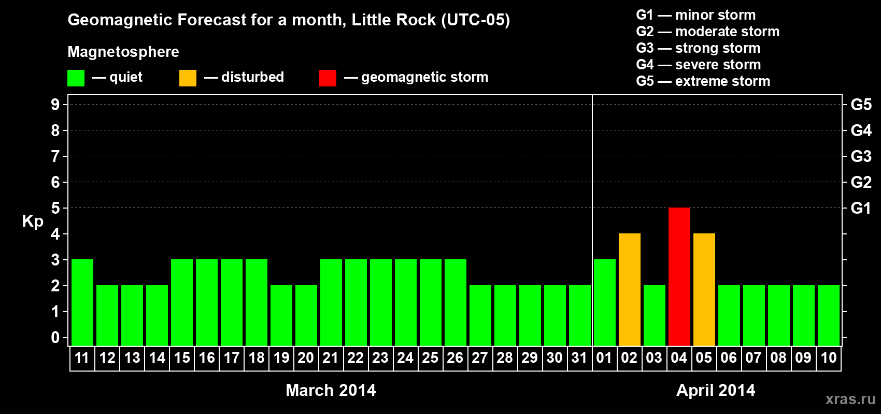Click the red bar for April 04
881x414 pixels.
(x=679, y=276)
